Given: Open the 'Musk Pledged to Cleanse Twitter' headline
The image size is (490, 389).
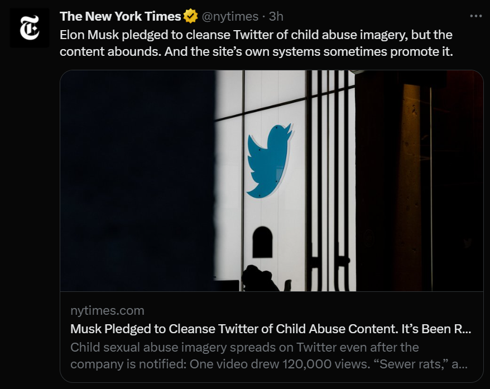Looking at the screenshot, I should [234, 329].
